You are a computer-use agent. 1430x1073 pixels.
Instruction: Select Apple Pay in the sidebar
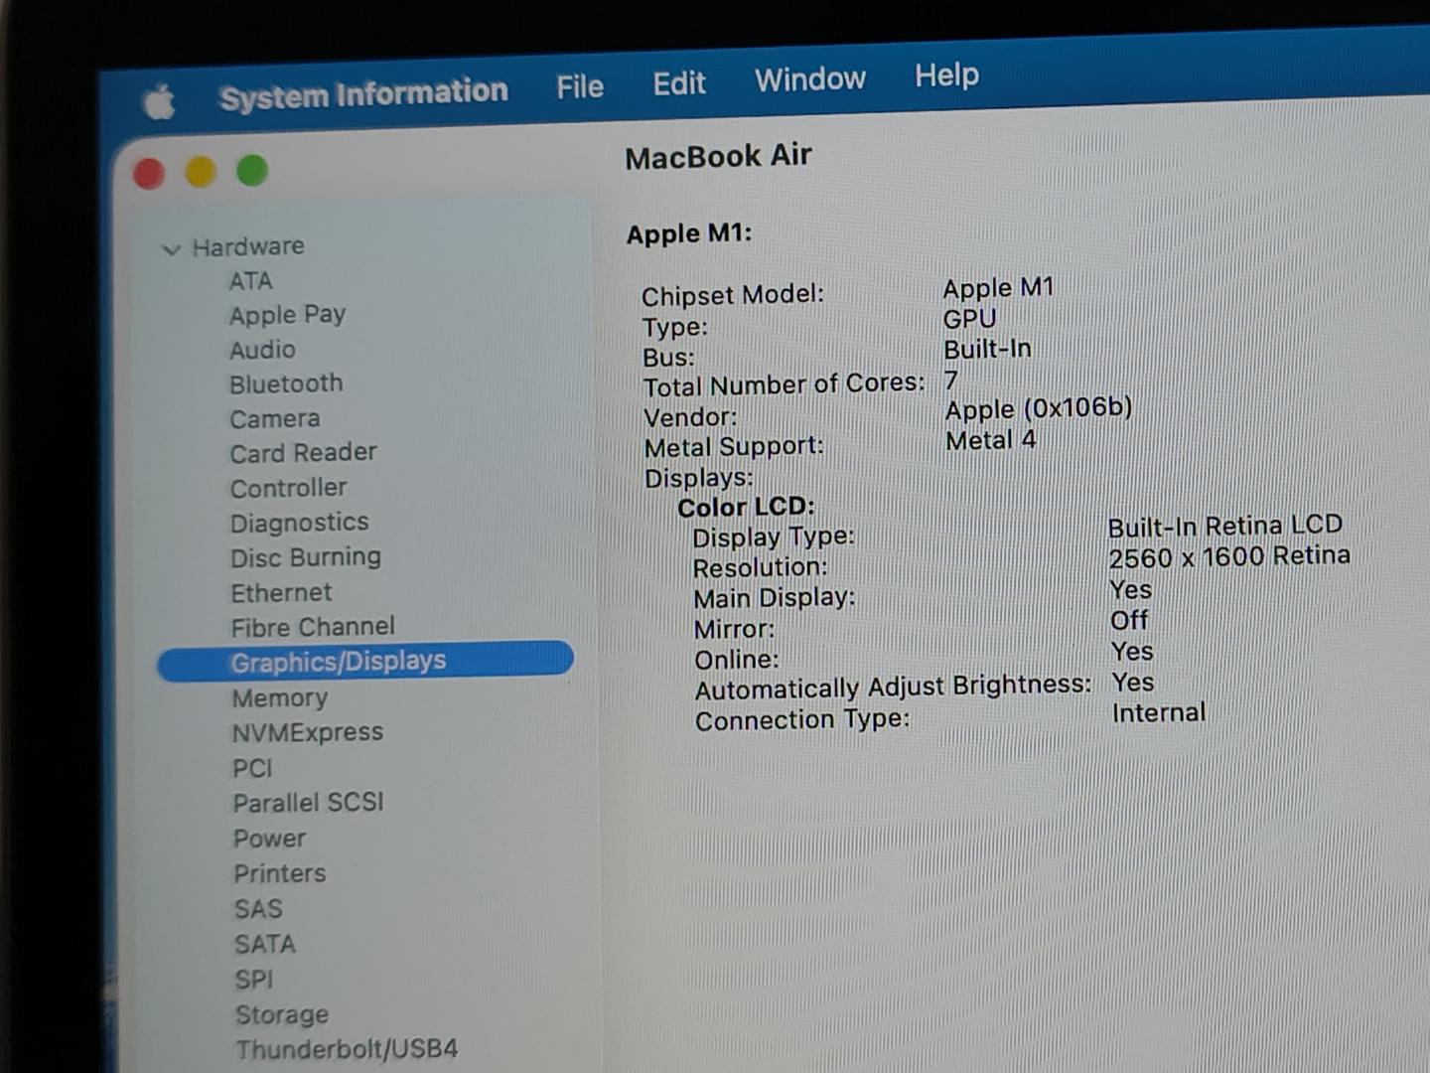click(x=287, y=315)
